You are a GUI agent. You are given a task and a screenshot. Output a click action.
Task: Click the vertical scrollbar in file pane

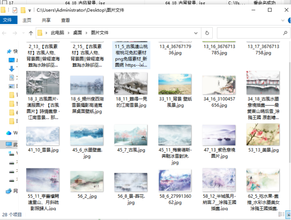tap(290, 113)
